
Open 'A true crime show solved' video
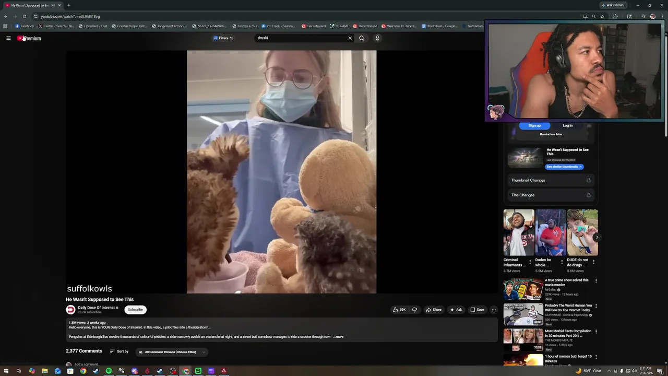point(567,282)
